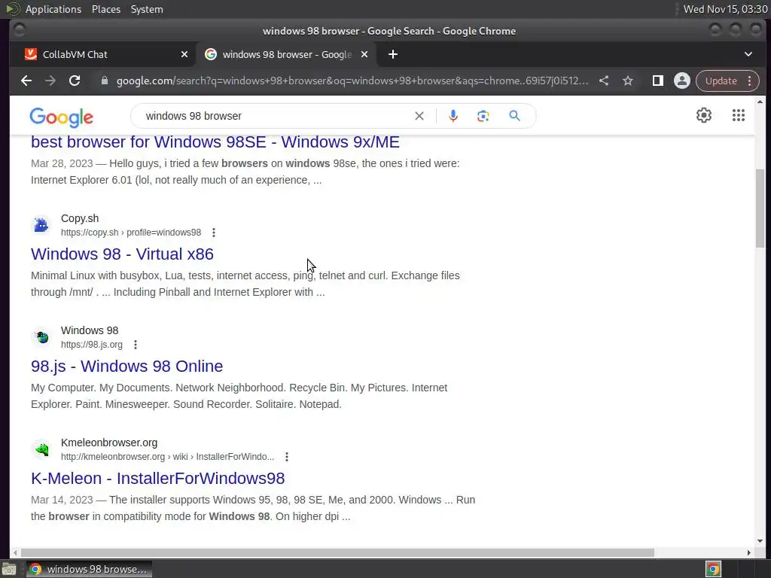771x578 pixels.
Task: Click the https://98.js.org URL text
Action: (x=91, y=345)
